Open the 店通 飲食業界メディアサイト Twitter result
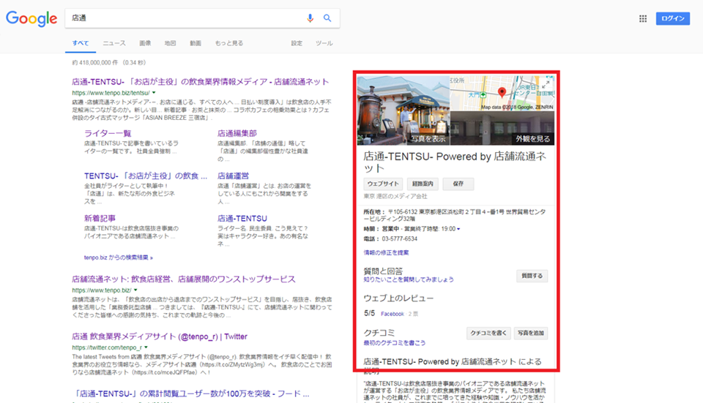703x403 pixels. click(x=160, y=336)
